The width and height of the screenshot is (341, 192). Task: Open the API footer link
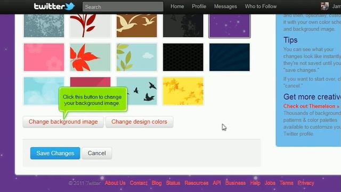tap(217, 183)
